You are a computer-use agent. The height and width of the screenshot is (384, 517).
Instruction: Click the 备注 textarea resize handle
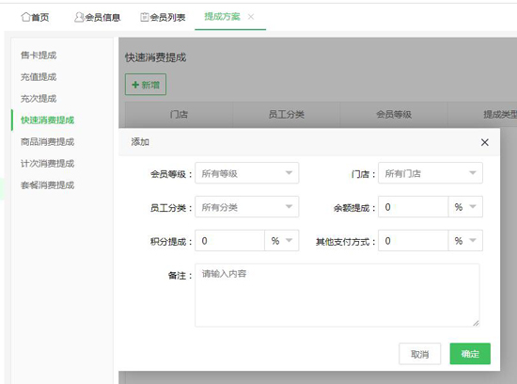[x=476, y=323]
